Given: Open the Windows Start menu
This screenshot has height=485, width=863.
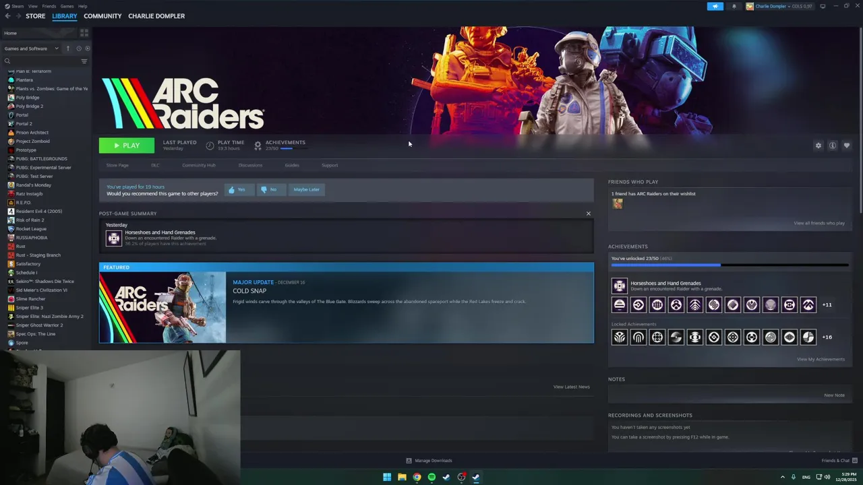Looking at the screenshot, I should [x=387, y=478].
